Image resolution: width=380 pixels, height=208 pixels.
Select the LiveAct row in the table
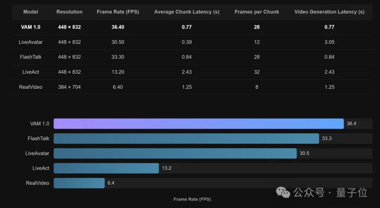pyautogui.click(x=192, y=72)
